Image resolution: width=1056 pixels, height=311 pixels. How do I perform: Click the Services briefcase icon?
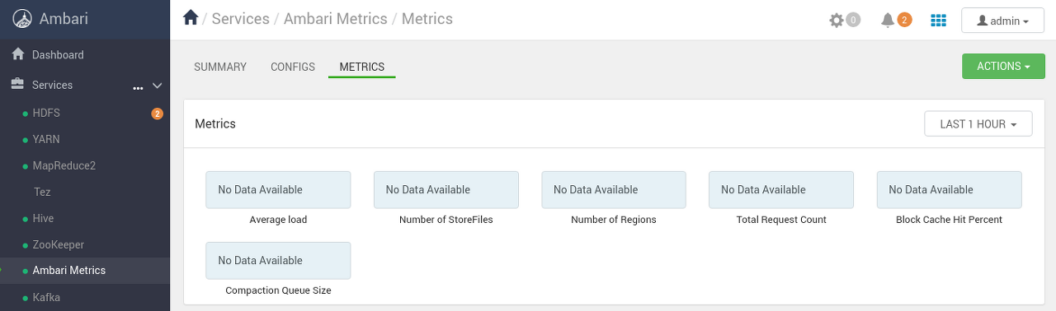click(17, 84)
